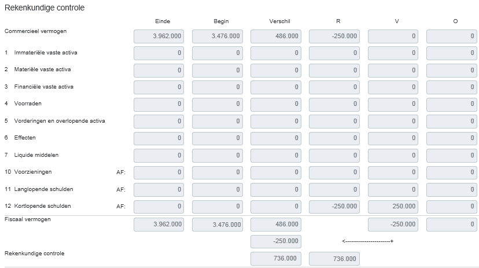Click Liquide middelen Einde field
This screenshot has height=268, width=479.
tap(159, 156)
